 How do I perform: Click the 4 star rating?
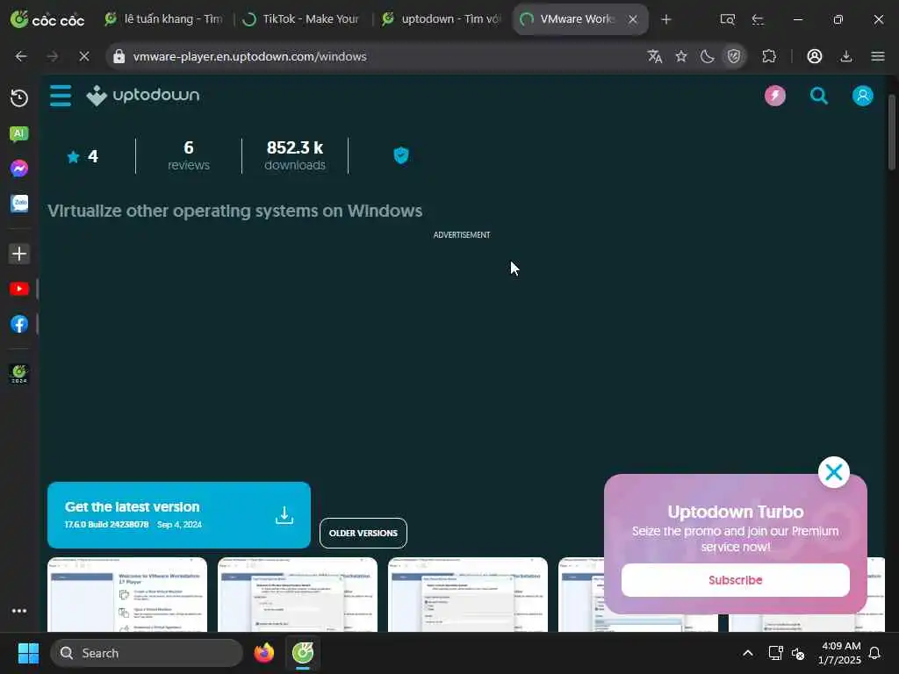tap(83, 156)
